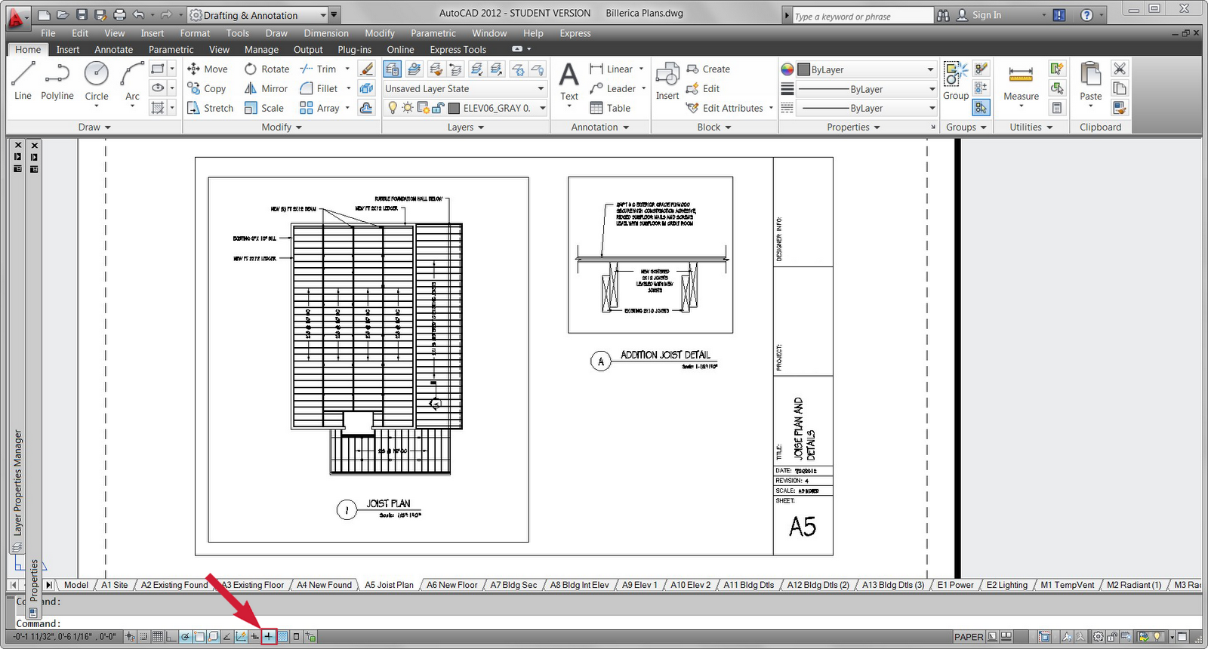The height and width of the screenshot is (649, 1208).
Task: Open the Dimension menu
Action: [x=326, y=33]
